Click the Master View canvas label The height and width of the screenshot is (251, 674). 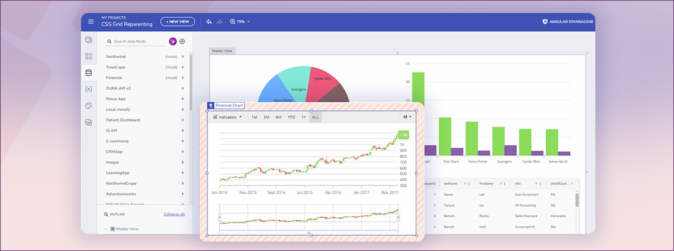point(222,51)
